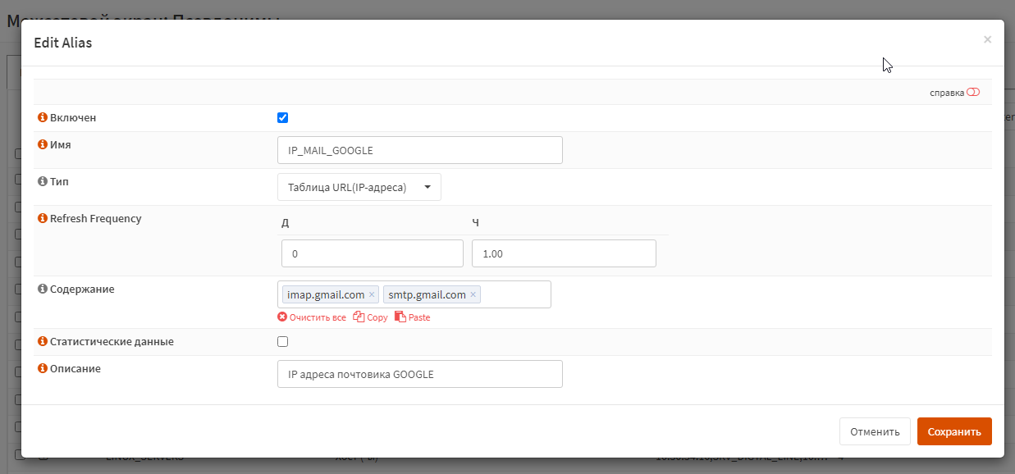Click Сохранить to save alias
This screenshot has height=474, width=1015.
point(954,431)
